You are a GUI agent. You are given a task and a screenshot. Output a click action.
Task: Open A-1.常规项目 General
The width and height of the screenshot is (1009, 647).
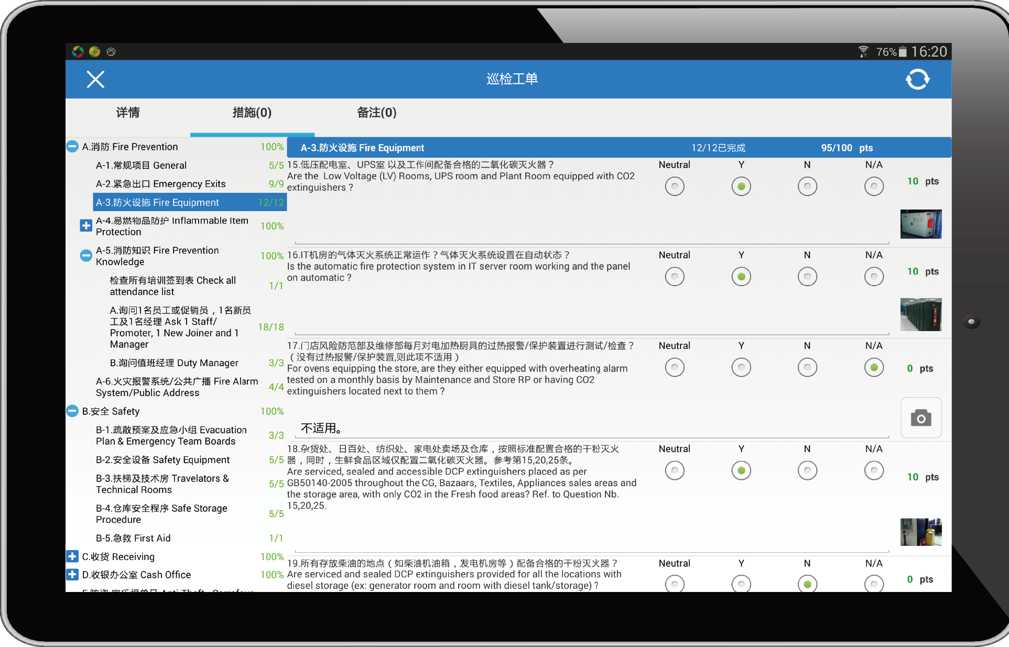[x=190, y=165]
